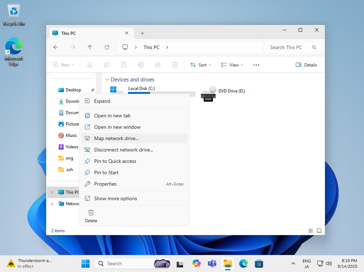The image size is (364, 272).
Task: Open Copilot from the taskbar
Action: (196, 263)
